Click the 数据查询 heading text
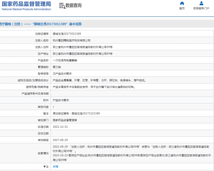 74,5
